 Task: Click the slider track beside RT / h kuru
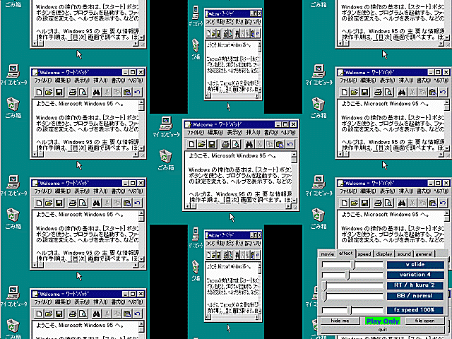point(352,285)
